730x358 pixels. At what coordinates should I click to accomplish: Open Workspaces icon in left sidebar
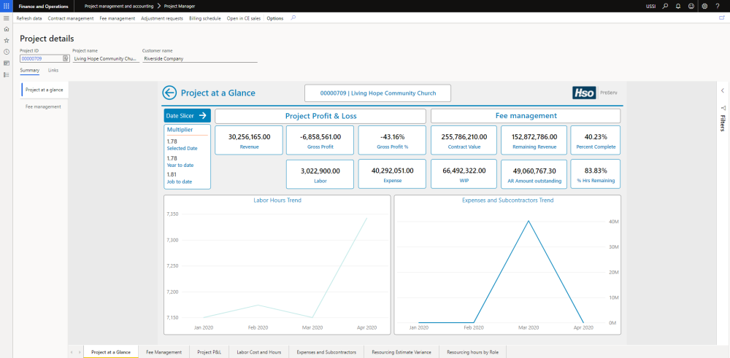coord(7,63)
